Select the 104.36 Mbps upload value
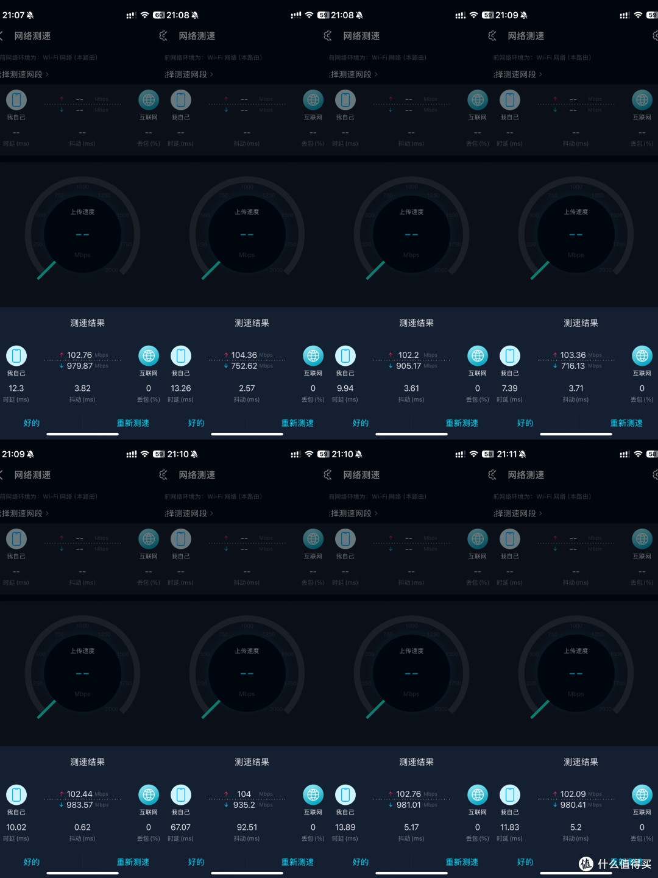Image resolution: width=658 pixels, height=878 pixels. 244,355
